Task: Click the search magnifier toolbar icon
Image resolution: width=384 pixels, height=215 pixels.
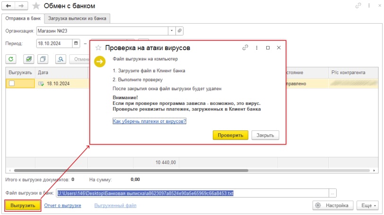Action: pyautogui.click(x=61, y=59)
